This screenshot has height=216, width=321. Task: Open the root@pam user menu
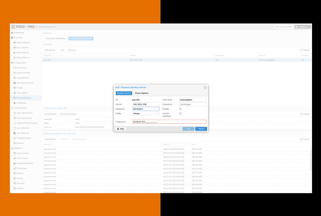pos(302,27)
